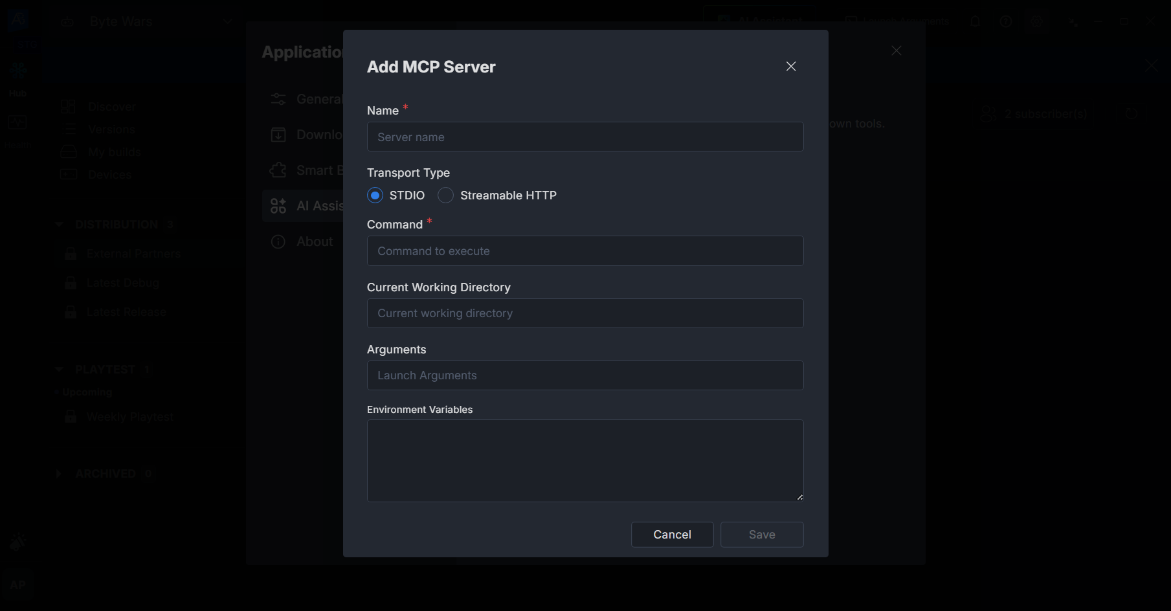This screenshot has height=611, width=1171.
Task: Collapse the DISTRIBUTION section arrow
Action: point(59,225)
